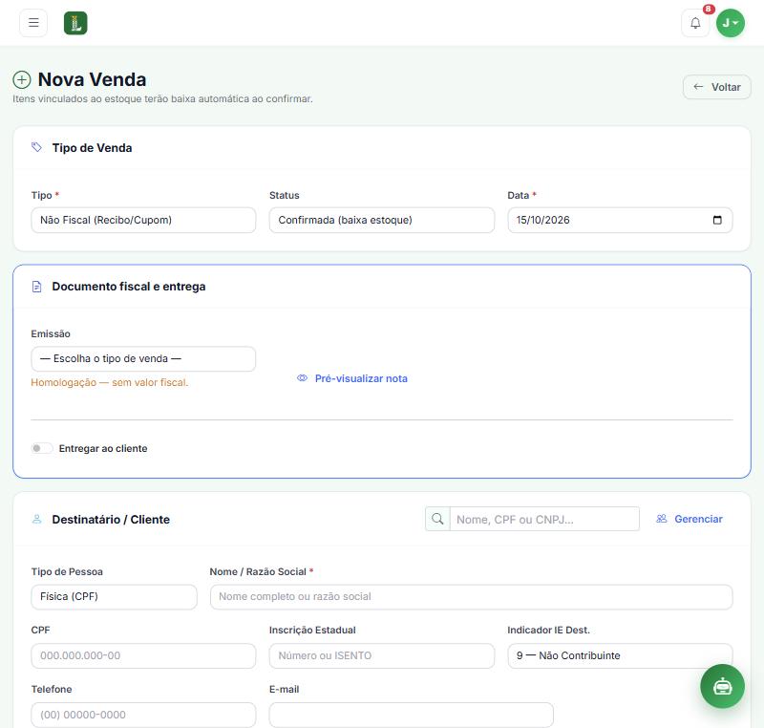Click the Inscrição Estadual field
Image resolution: width=764 pixels, height=728 pixels.
381,655
